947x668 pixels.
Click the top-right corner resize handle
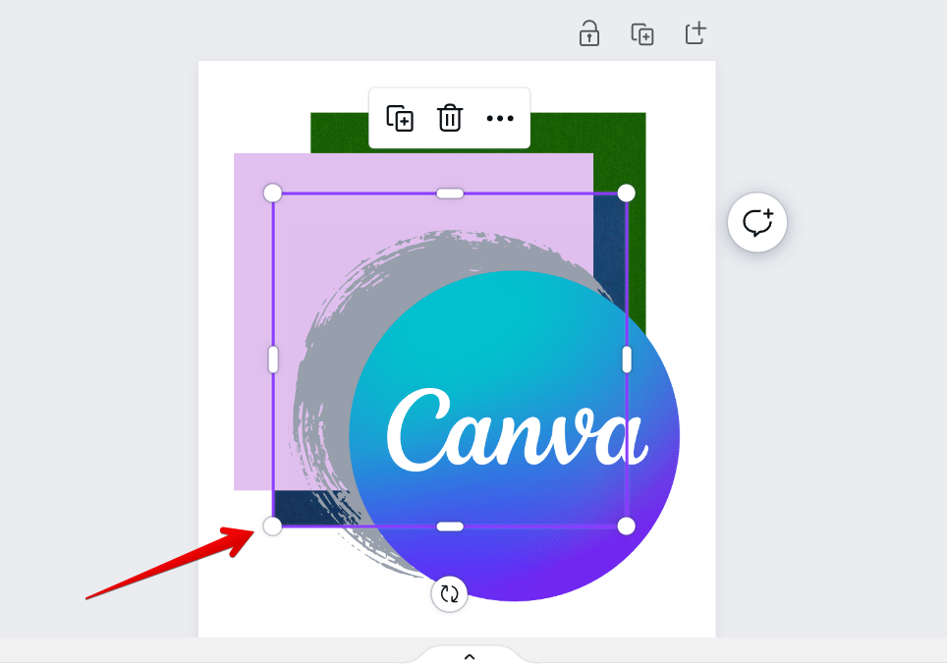click(627, 194)
